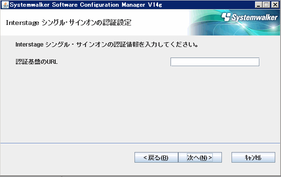Click the gray footer area left of < 戻る(B)
Image resolution: width=281 pixels, height=177 pixels.
67,157
